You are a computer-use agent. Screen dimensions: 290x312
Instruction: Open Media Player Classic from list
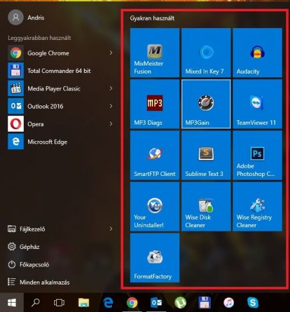pos(61,89)
